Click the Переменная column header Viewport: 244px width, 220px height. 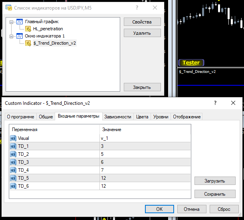point(54,130)
